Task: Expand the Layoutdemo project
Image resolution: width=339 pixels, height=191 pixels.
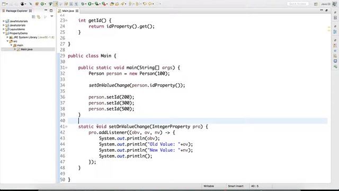Action: click(4, 29)
